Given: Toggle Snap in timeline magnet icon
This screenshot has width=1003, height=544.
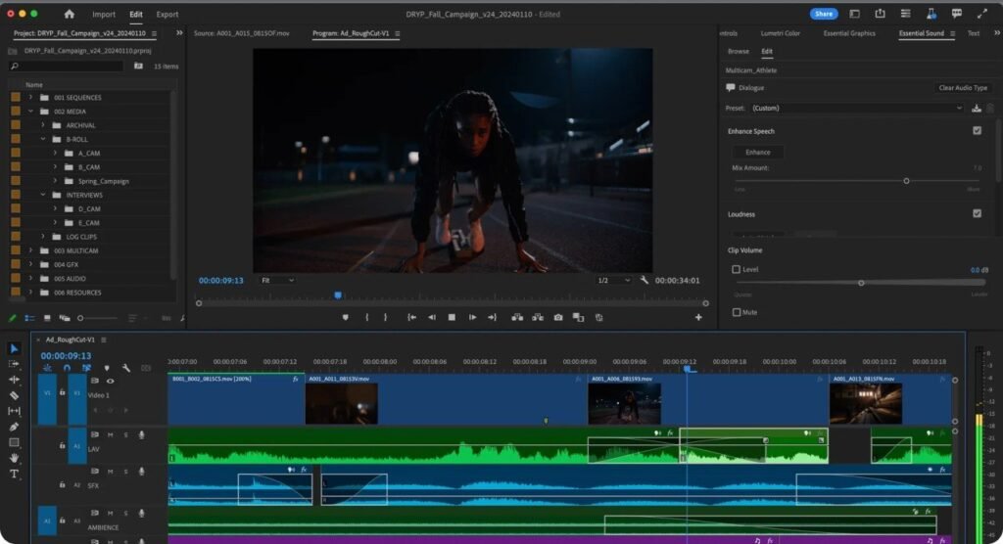Looking at the screenshot, I should [67, 368].
